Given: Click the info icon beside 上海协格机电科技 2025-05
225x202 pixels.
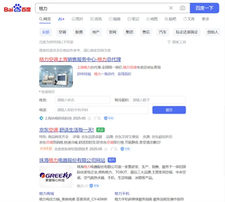Looking at the screenshot, I should [x=90, y=118].
